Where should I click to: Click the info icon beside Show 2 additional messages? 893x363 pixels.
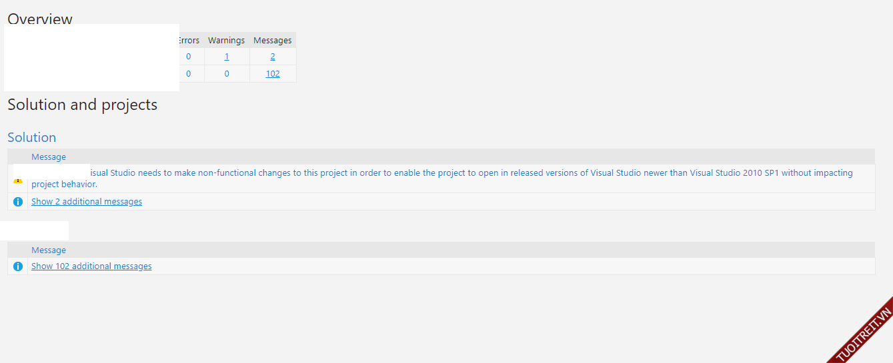[x=18, y=202]
